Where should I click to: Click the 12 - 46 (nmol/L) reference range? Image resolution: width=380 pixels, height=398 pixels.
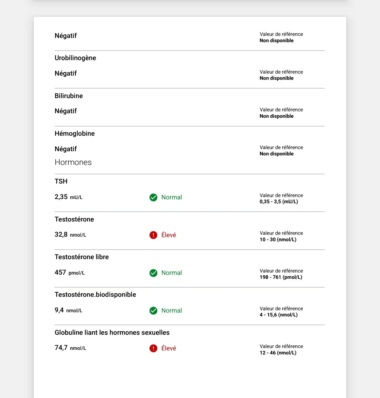click(x=278, y=353)
